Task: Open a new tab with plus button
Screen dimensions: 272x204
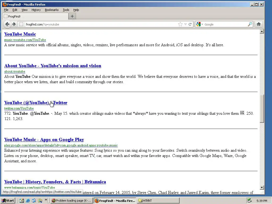Action: tap(72, 16)
